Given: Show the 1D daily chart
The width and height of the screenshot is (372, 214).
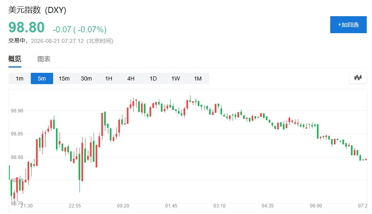Looking at the screenshot, I should click(x=153, y=78).
